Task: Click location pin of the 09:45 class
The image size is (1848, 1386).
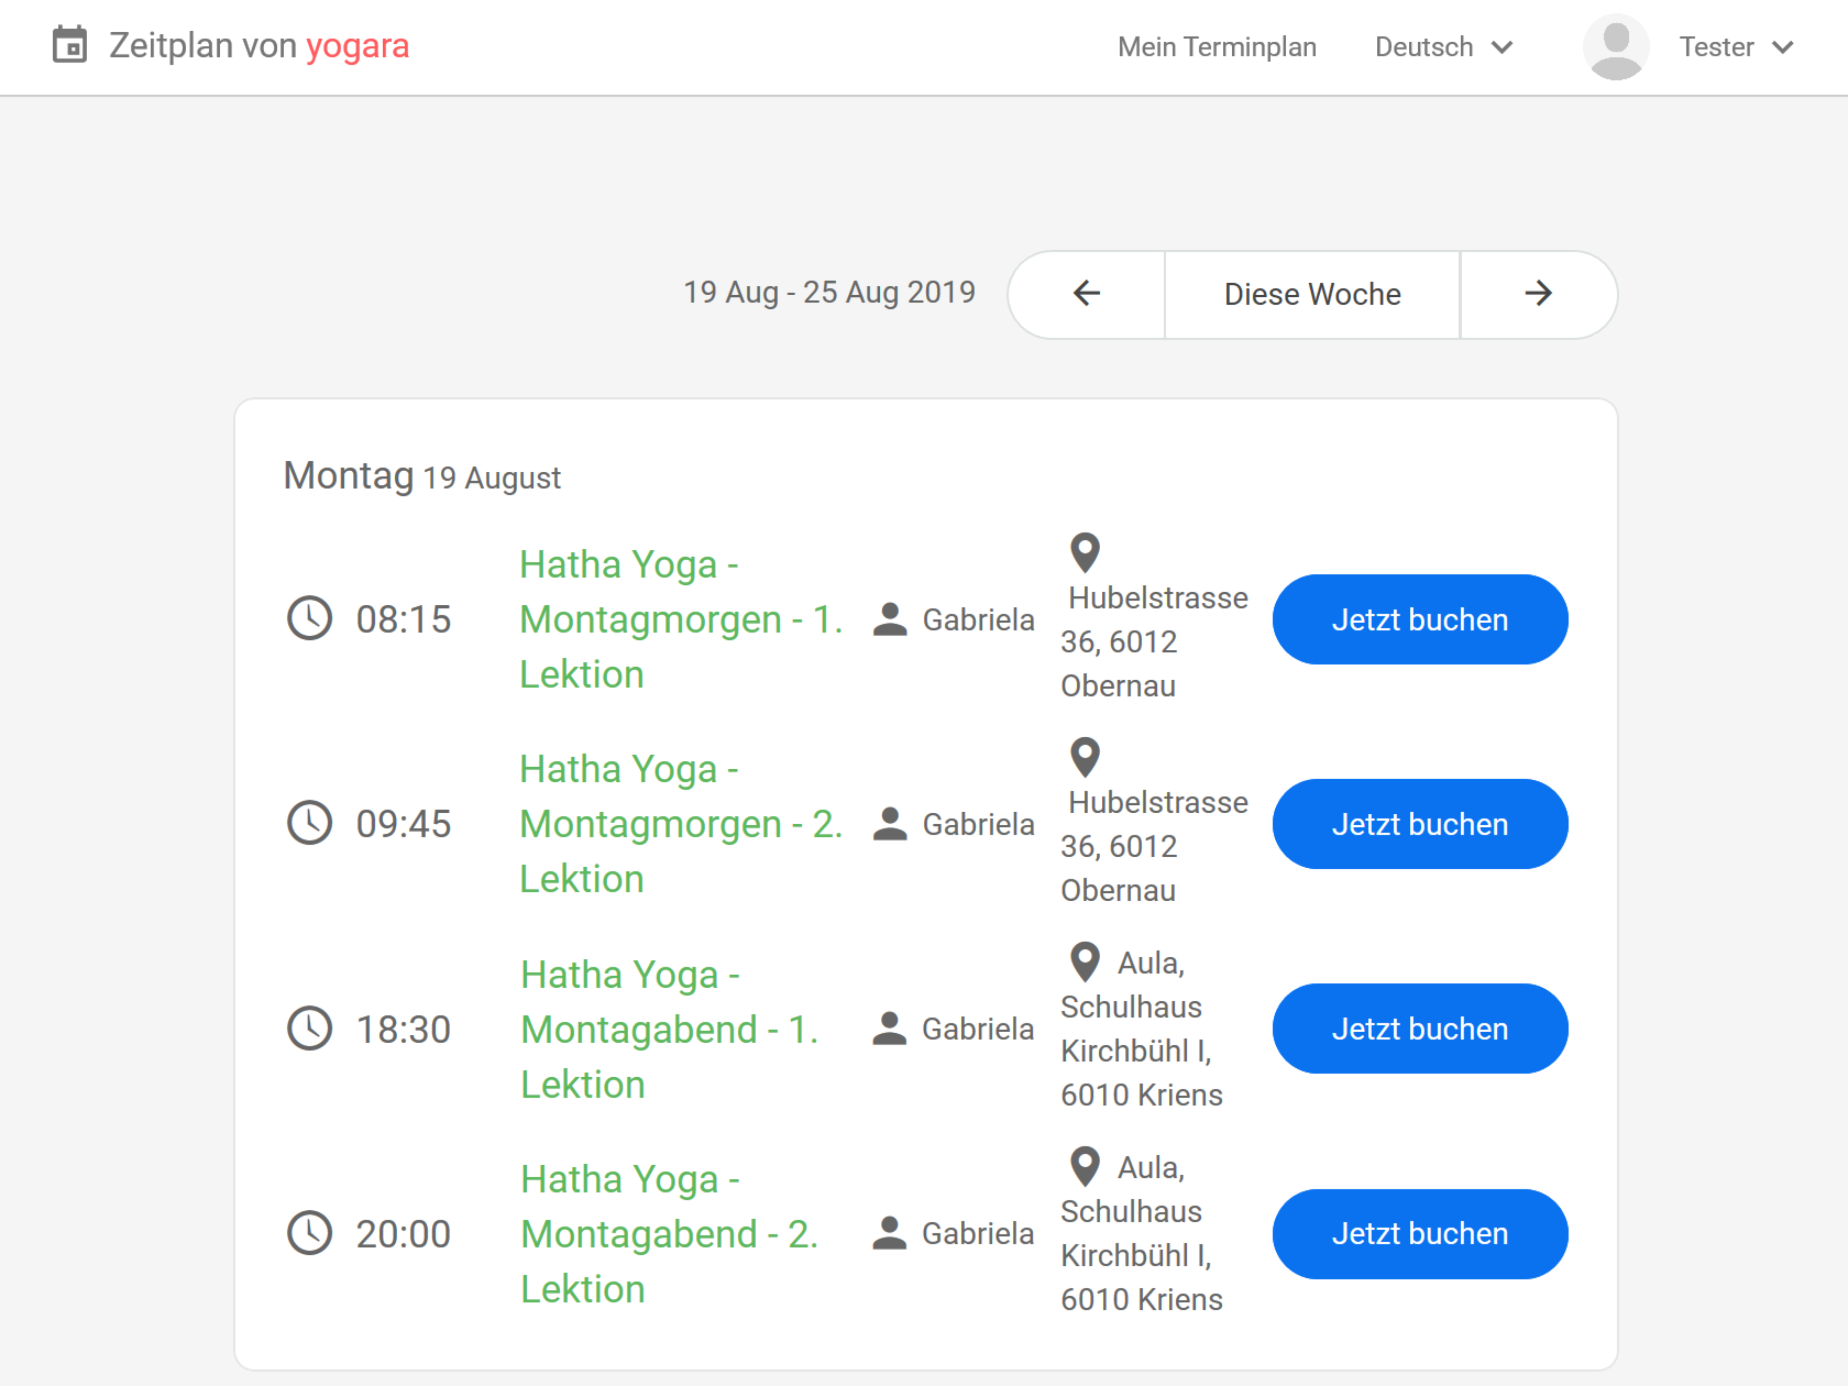Action: 1085,758
